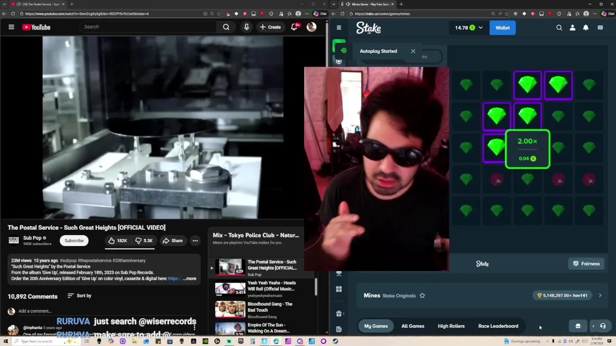Viewport: 616px width, 346px height.
Task: Open Steam from the taskbar
Action: tap(335, 341)
